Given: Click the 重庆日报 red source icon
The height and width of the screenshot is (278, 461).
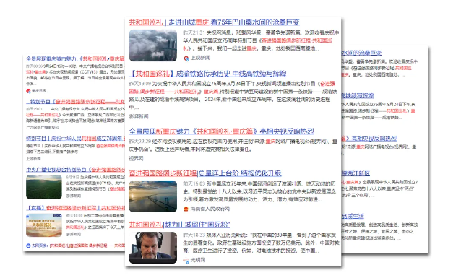Looking at the screenshot, I should [28, 91].
